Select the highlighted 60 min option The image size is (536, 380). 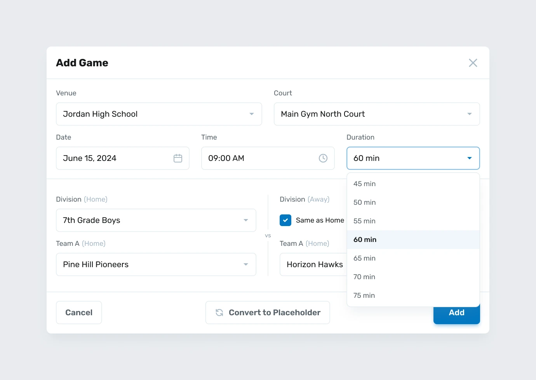click(x=365, y=240)
